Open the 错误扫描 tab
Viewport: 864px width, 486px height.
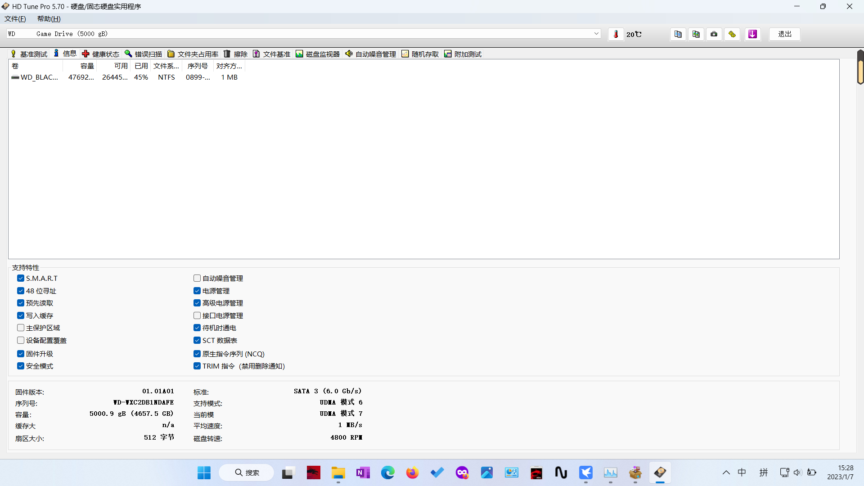coord(144,54)
